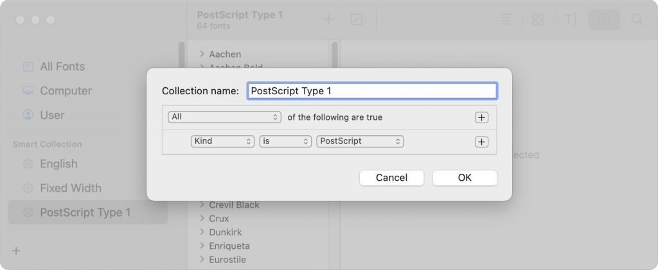Click the Search magnifier icon
The height and width of the screenshot is (270, 658).
tap(637, 20)
